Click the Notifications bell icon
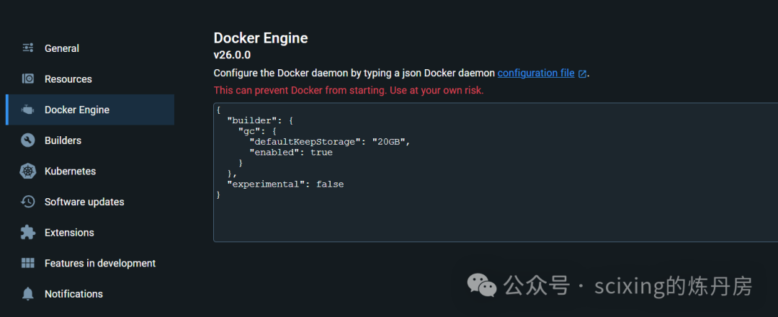The image size is (778, 317). 28,294
